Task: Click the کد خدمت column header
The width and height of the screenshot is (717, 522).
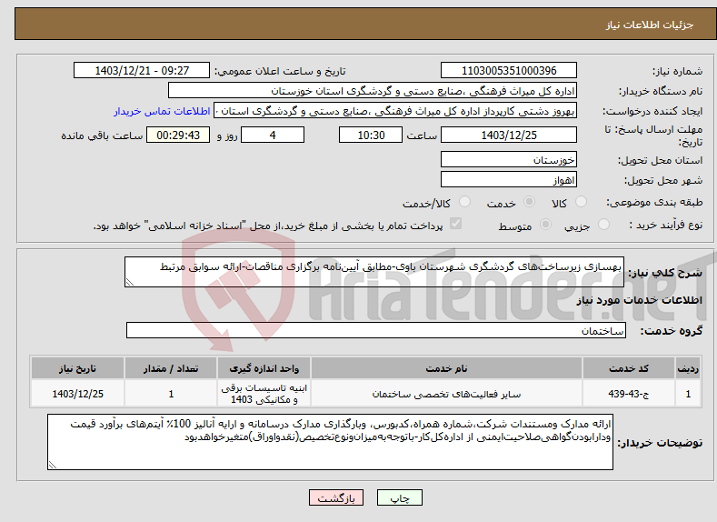Action: pos(629,368)
